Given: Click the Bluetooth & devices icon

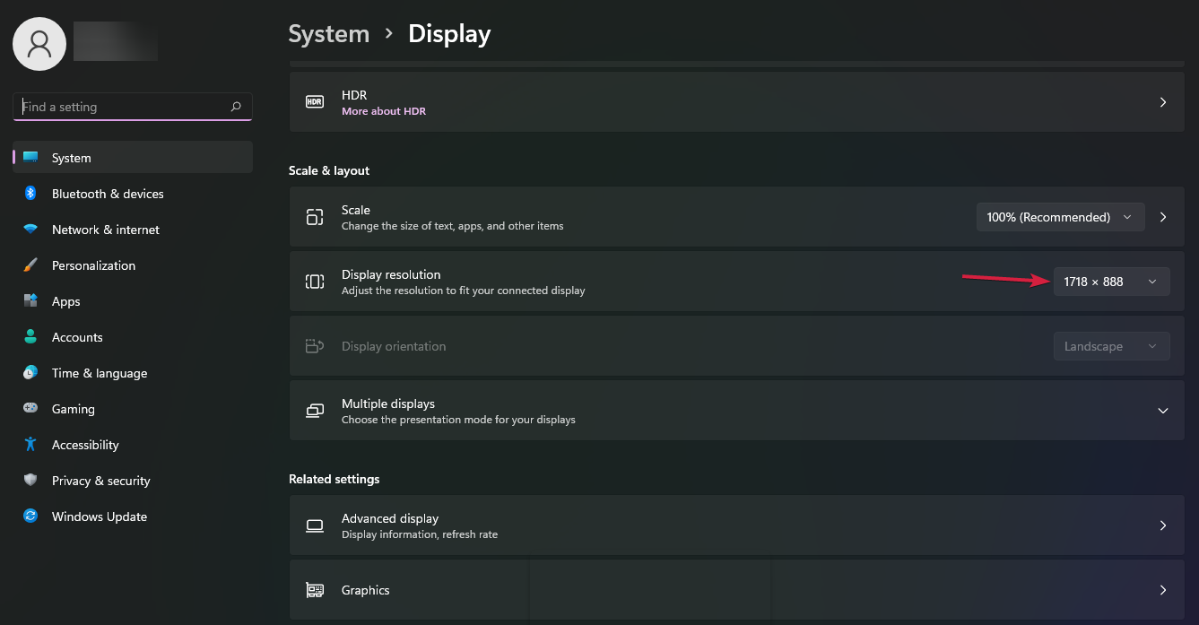Looking at the screenshot, I should click(30, 194).
